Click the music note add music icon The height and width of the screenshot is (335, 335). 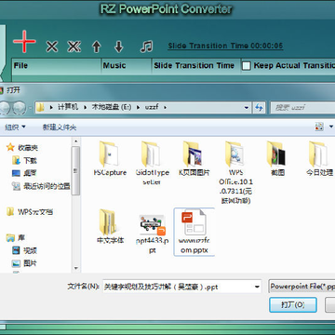pyautogui.click(x=146, y=47)
